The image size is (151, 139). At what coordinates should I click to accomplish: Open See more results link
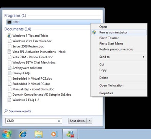click(x=20, y=111)
